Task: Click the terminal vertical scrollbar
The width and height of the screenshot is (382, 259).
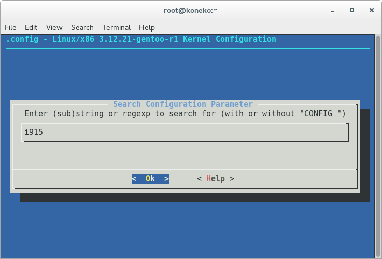Action: (378, 146)
